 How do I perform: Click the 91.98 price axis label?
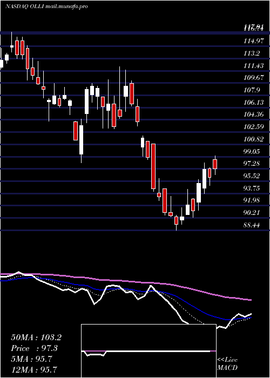point(252,200)
